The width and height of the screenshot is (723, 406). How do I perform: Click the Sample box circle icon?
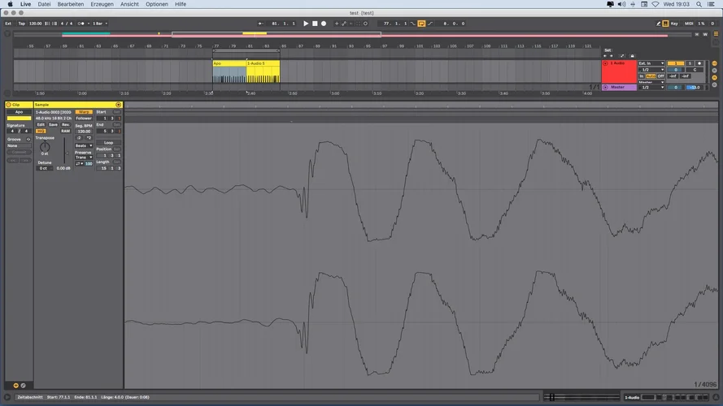118,105
